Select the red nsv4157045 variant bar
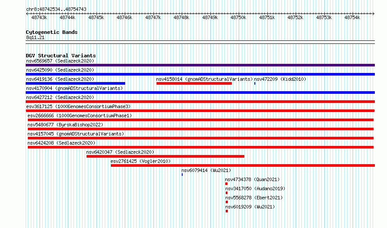The height and width of the screenshot is (228, 387). coord(200,138)
